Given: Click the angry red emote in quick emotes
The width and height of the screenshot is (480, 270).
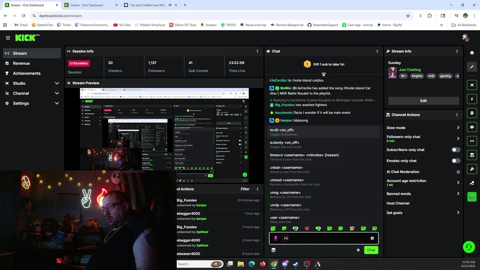Looking at the screenshot, I should coord(307,228).
